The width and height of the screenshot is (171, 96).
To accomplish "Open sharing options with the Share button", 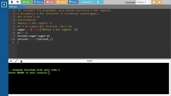I will pyautogui.click(x=62, y=2).
